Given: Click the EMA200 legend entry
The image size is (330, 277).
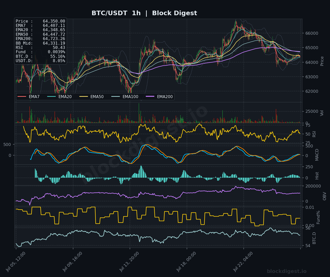Looking at the screenshot, I should (x=159, y=97).
